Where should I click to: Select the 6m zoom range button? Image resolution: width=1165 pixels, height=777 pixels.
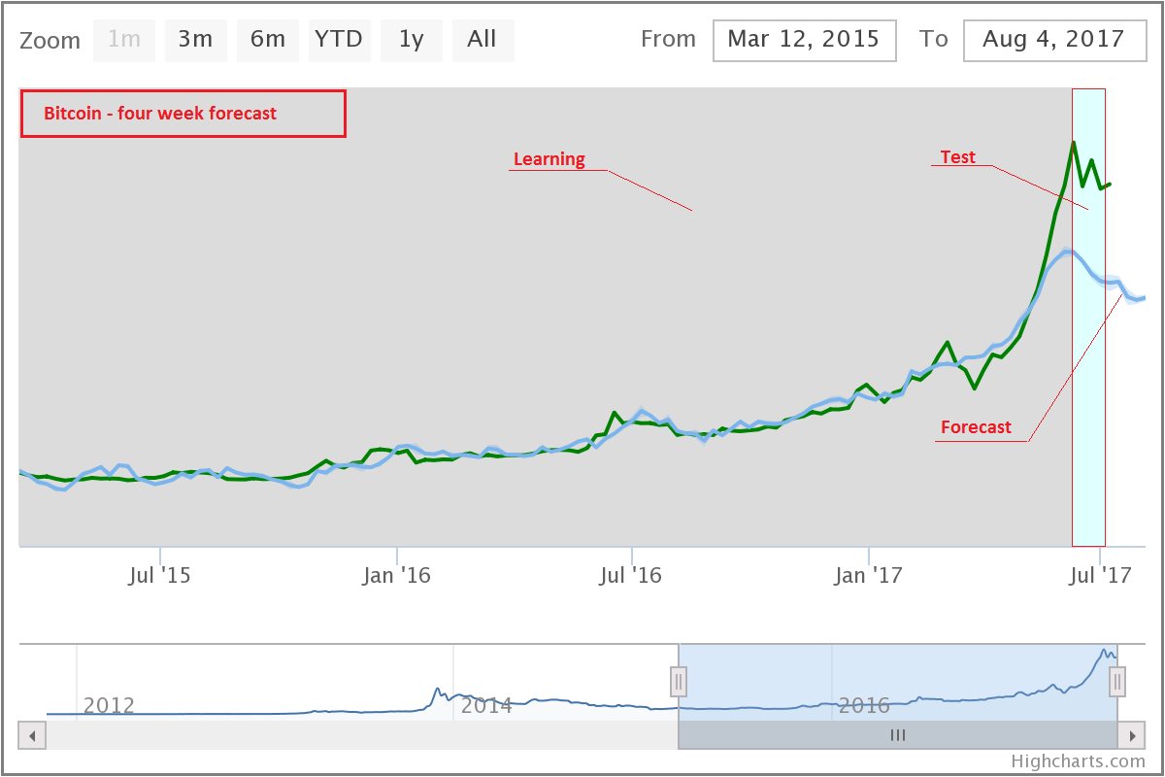(x=268, y=40)
